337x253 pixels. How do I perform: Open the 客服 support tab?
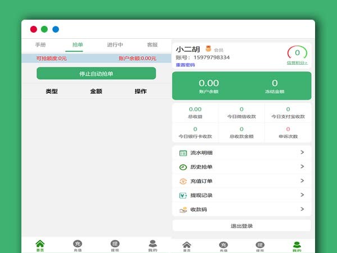tap(152, 44)
